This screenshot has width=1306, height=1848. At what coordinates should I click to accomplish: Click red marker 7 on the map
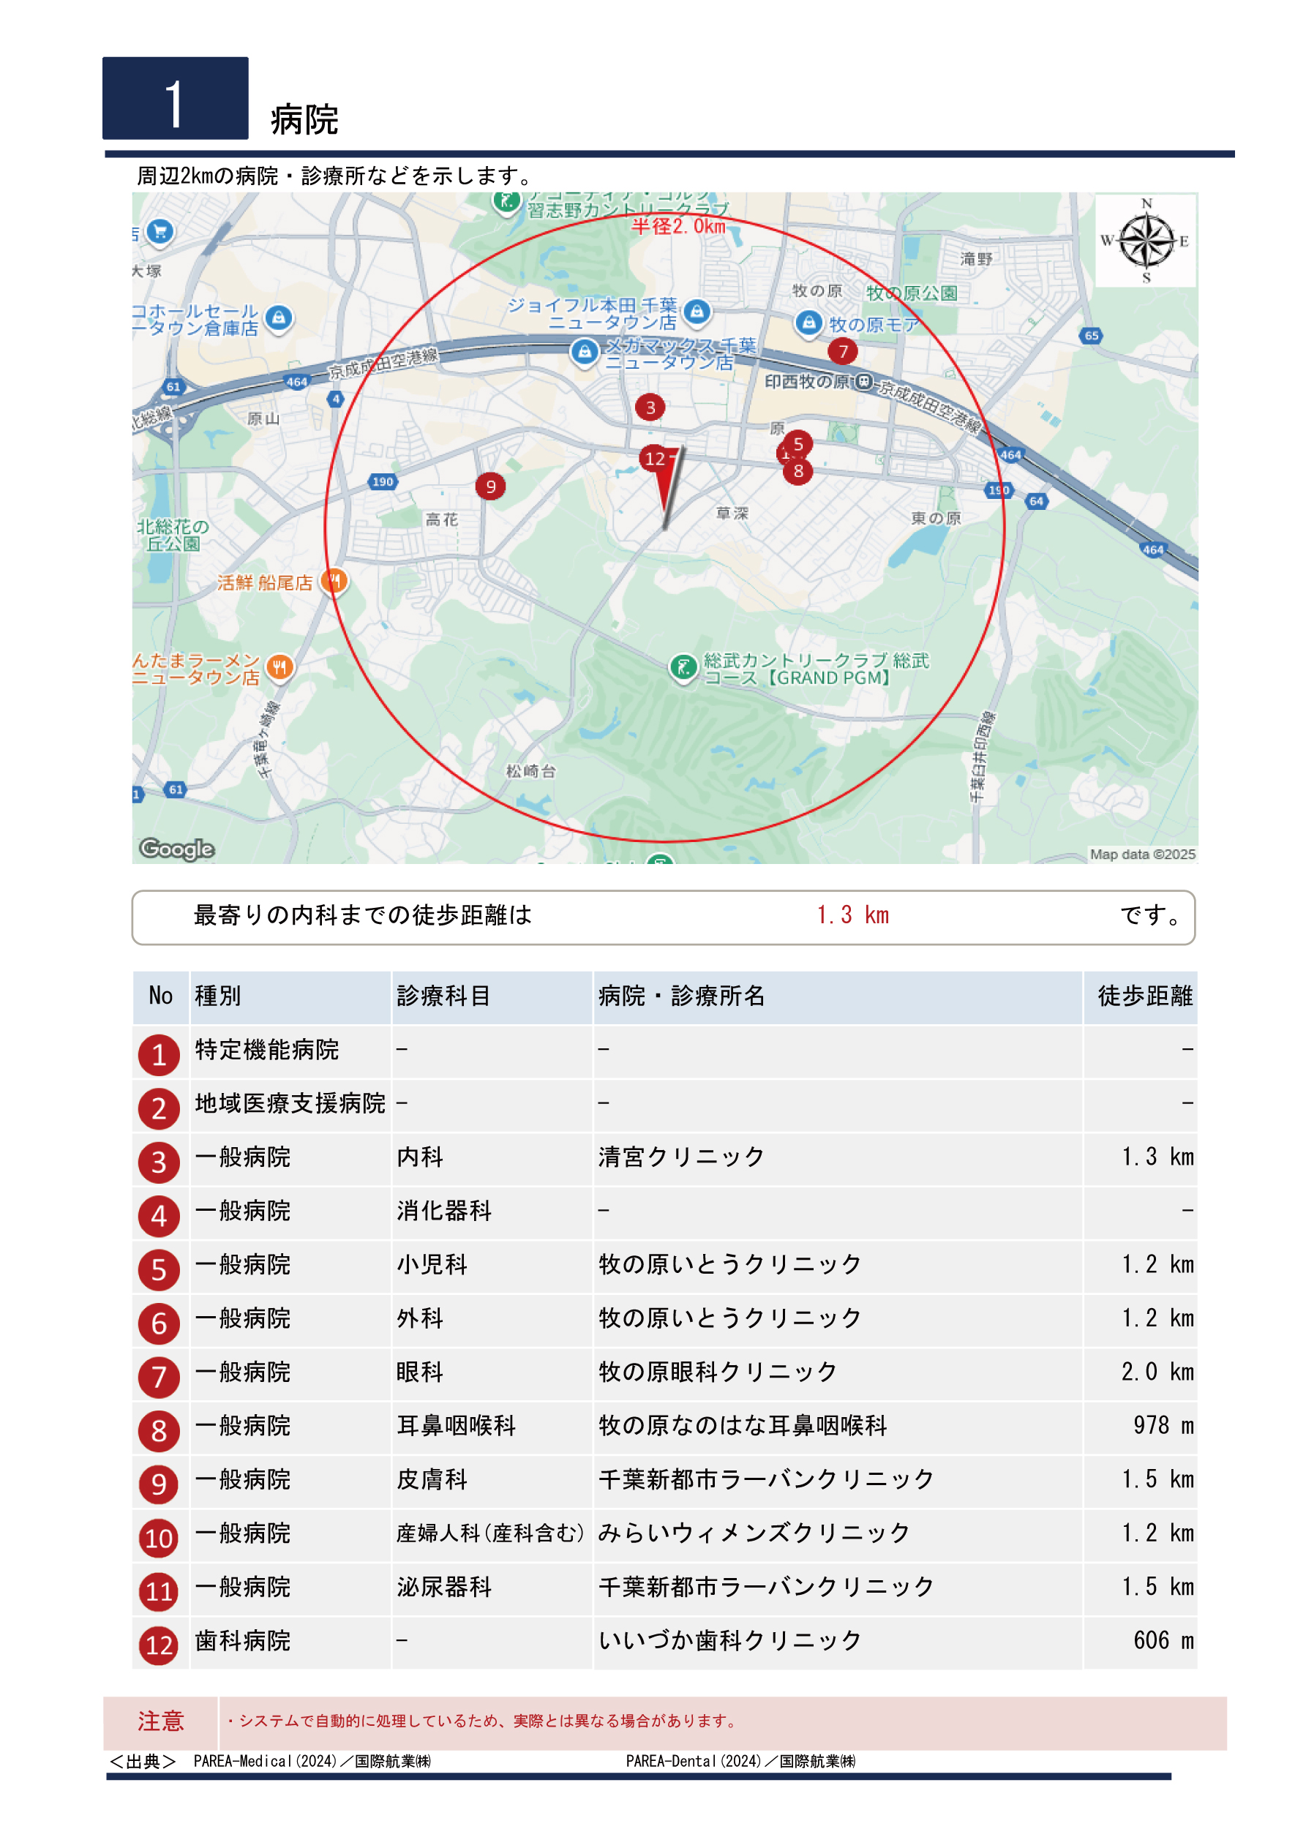[x=842, y=351]
